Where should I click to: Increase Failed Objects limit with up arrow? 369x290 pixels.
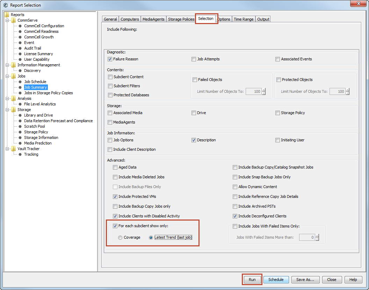(264, 90)
